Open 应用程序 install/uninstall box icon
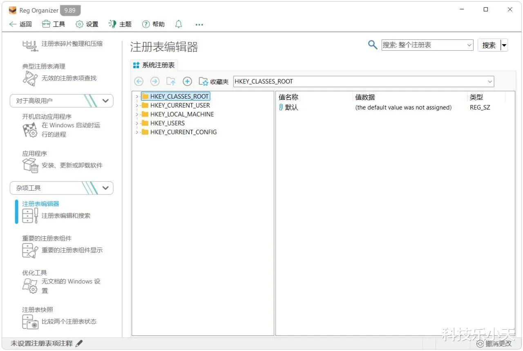Image resolution: width=523 pixels, height=351 pixels. (x=30, y=165)
